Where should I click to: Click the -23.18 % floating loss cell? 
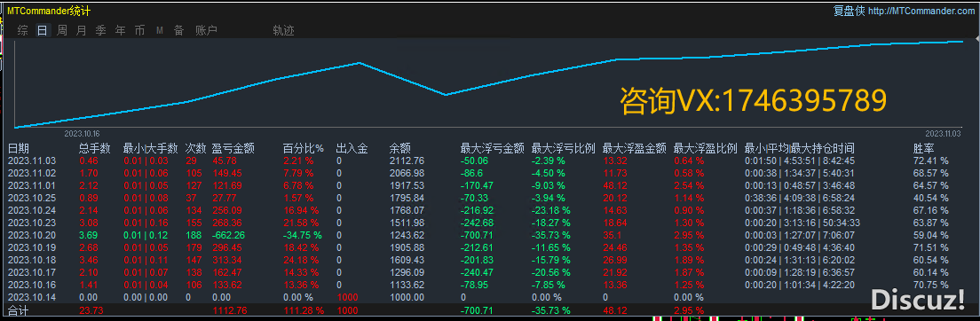(x=551, y=210)
